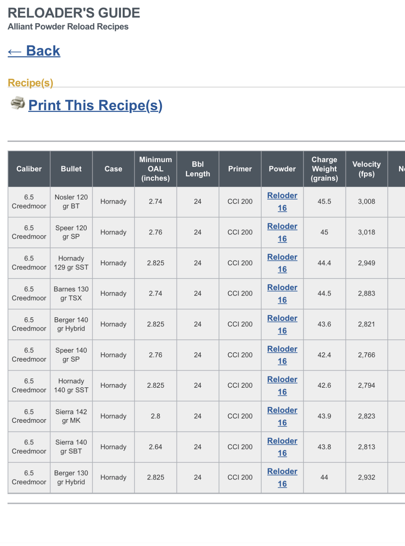This screenshot has height=546, width=405.
Task: Click the Velocity (fps) column header
Action: point(366,169)
